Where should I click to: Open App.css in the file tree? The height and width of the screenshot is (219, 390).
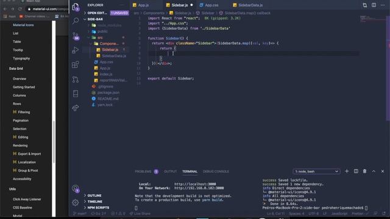(x=107, y=62)
